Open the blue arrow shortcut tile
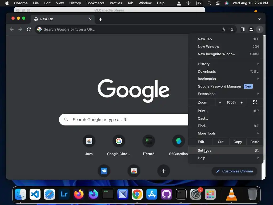273x205 pixels. pos(104,171)
